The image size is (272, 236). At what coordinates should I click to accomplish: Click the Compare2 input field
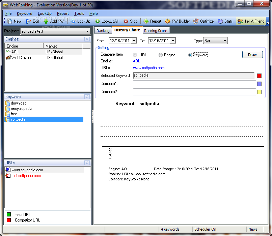tap(194, 92)
